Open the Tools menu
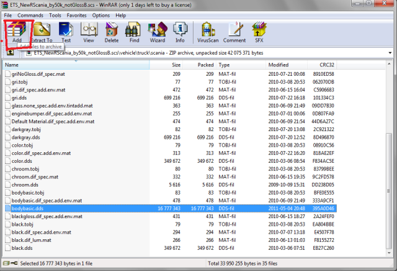Viewport: 397px width, 271px height. (55, 16)
